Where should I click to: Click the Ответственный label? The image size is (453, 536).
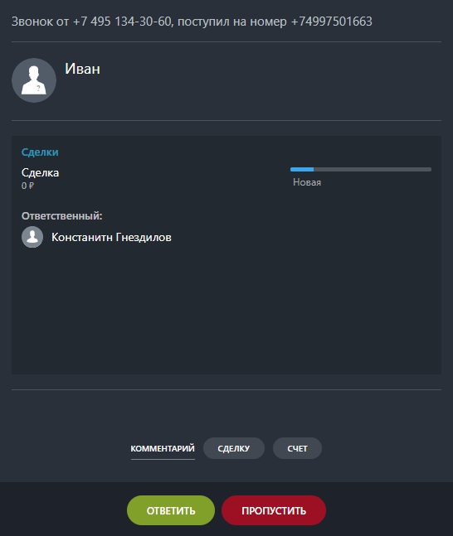[x=61, y=216]
